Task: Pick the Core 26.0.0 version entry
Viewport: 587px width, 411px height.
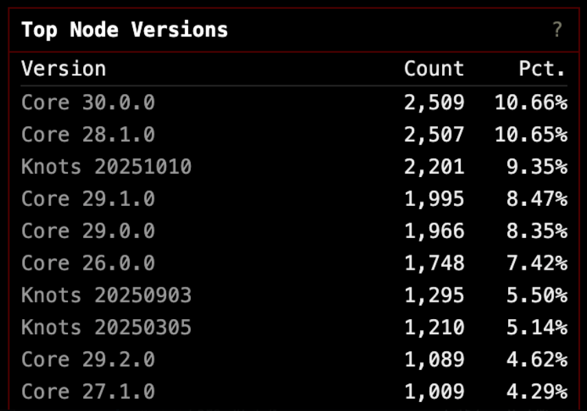Action: coord(88,263)
